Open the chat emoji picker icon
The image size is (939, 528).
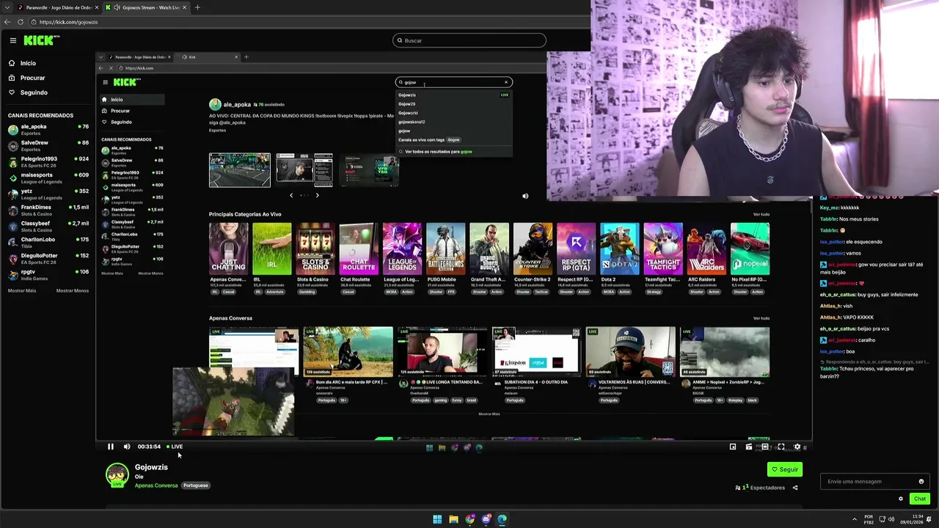click(x=921, y=482)
